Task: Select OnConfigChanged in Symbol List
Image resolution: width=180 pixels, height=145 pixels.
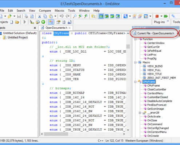Action: click(158, 128)
